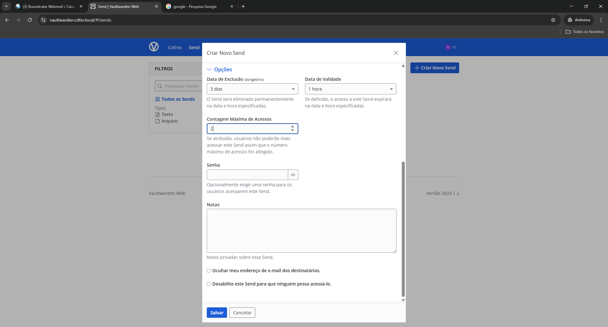This screenshot has height=327, width=608.
Task: Open Chrome three-dot menu
Action: coord(601,20)
